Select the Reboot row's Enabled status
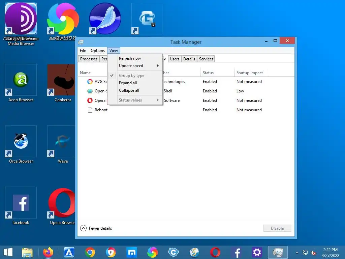The width and height of the screenshot is (345, 259). (x=210, y=110)
